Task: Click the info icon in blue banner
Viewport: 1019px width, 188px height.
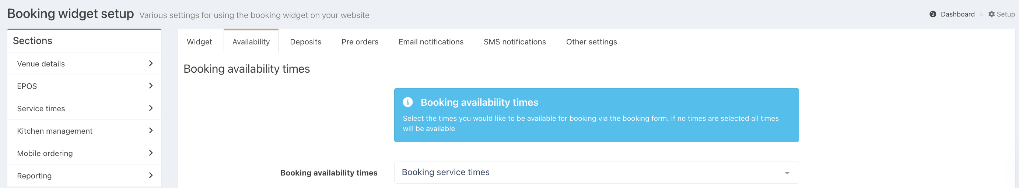Action: 407,102
